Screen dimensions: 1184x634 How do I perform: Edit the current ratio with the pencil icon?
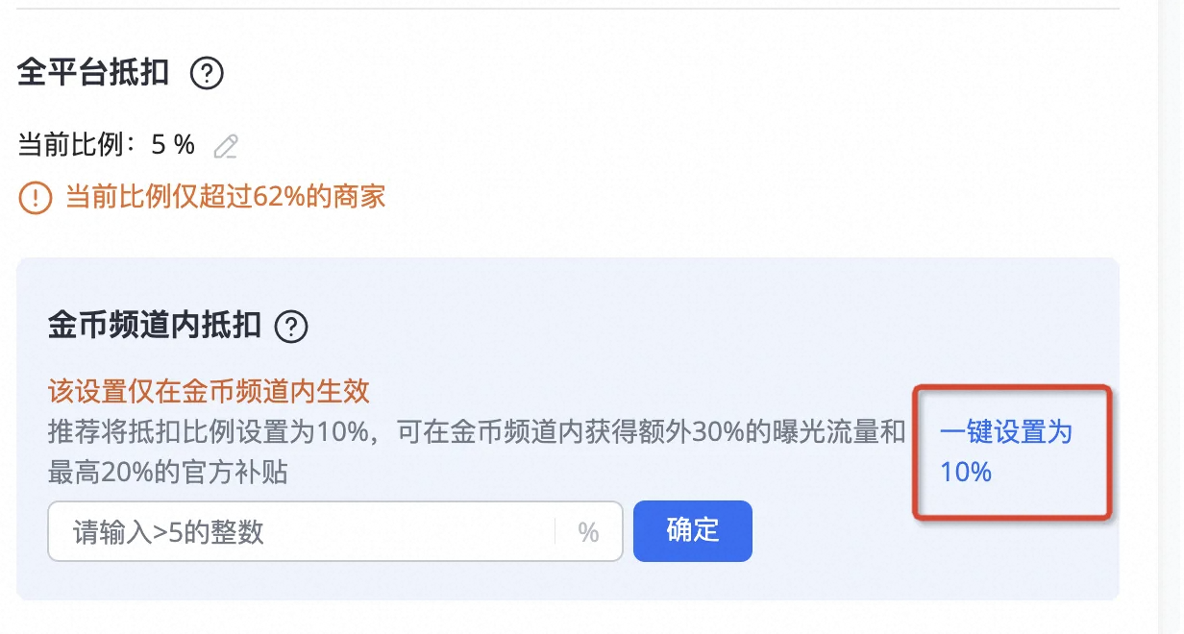[x=226, y=147]
